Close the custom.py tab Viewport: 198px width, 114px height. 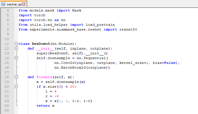tap(24, 4)
